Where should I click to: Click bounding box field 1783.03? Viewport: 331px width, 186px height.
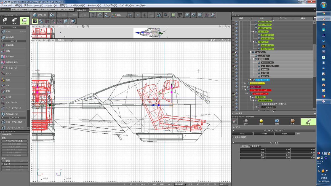click(285, 134)
